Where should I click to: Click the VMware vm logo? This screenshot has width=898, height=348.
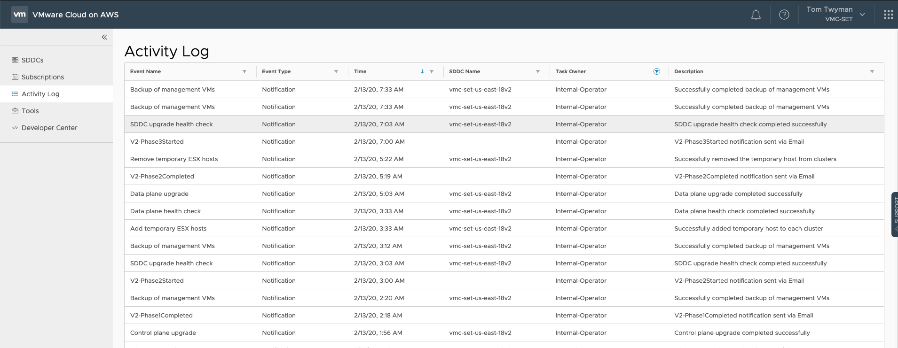pyautogui.click(x=19, y=15)
